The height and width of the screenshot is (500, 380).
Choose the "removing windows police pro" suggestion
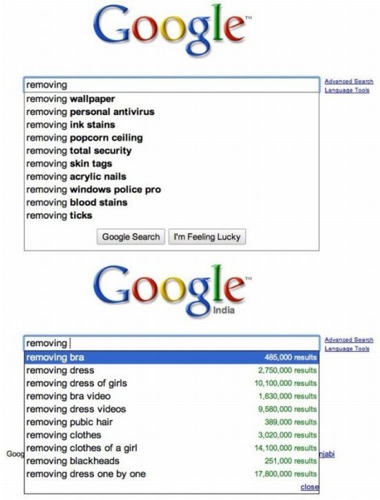click(172, 190)
